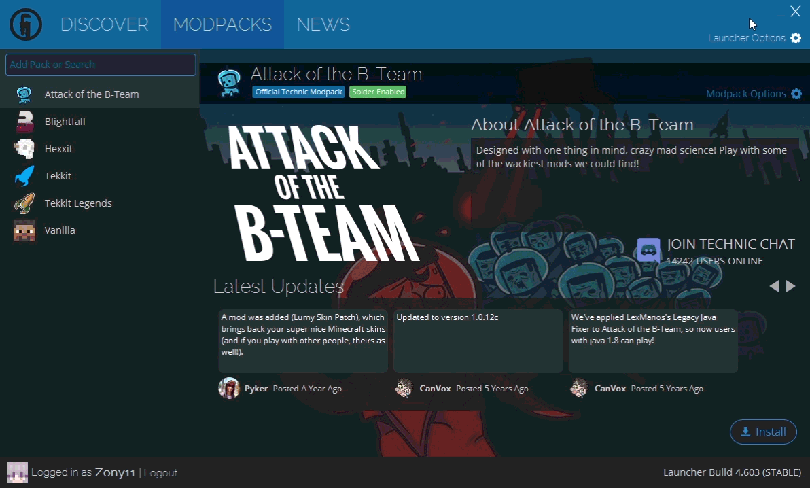Click the Modpack Options gear icon

796,94
